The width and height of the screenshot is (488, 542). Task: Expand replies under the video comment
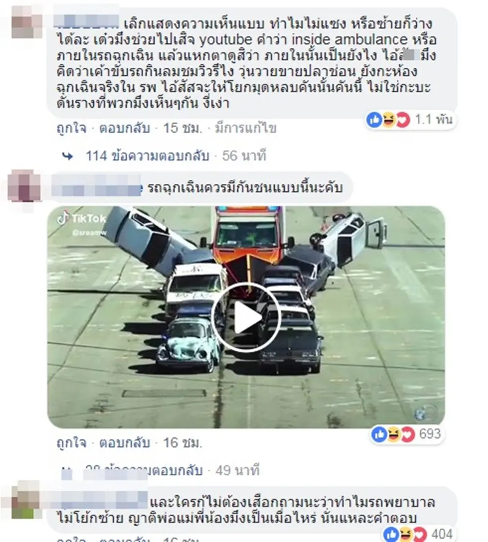(143, 470)
